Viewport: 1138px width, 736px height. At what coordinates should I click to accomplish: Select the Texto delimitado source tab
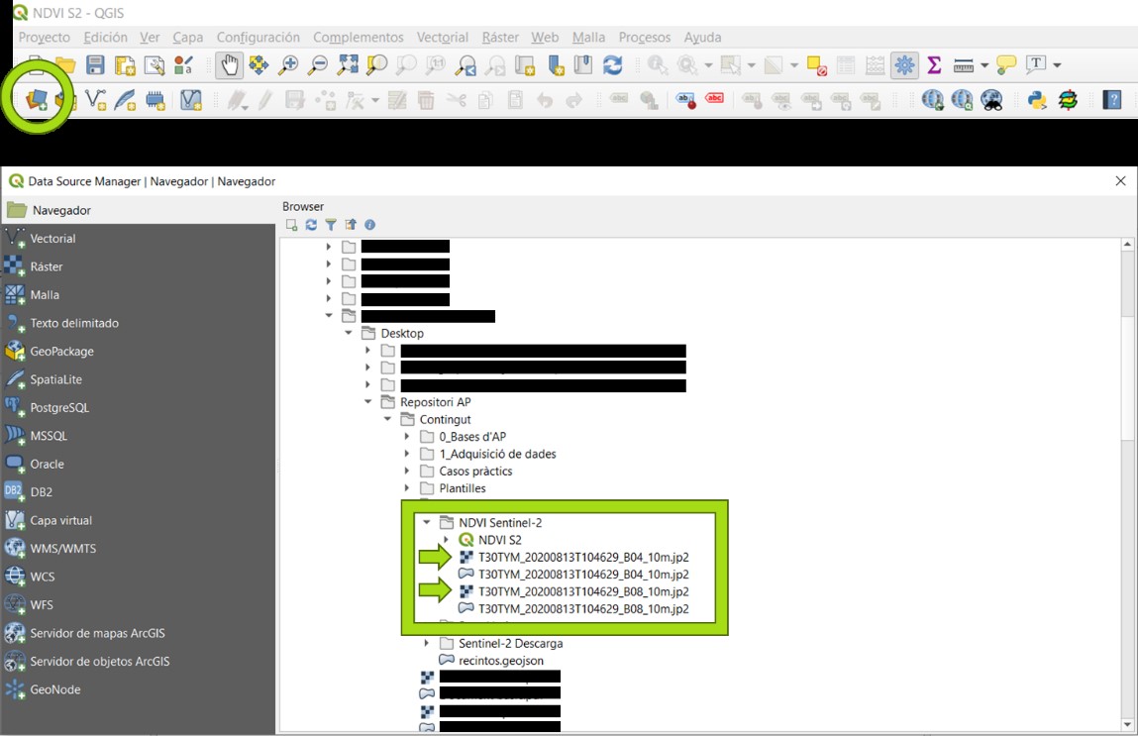point(138,323)
